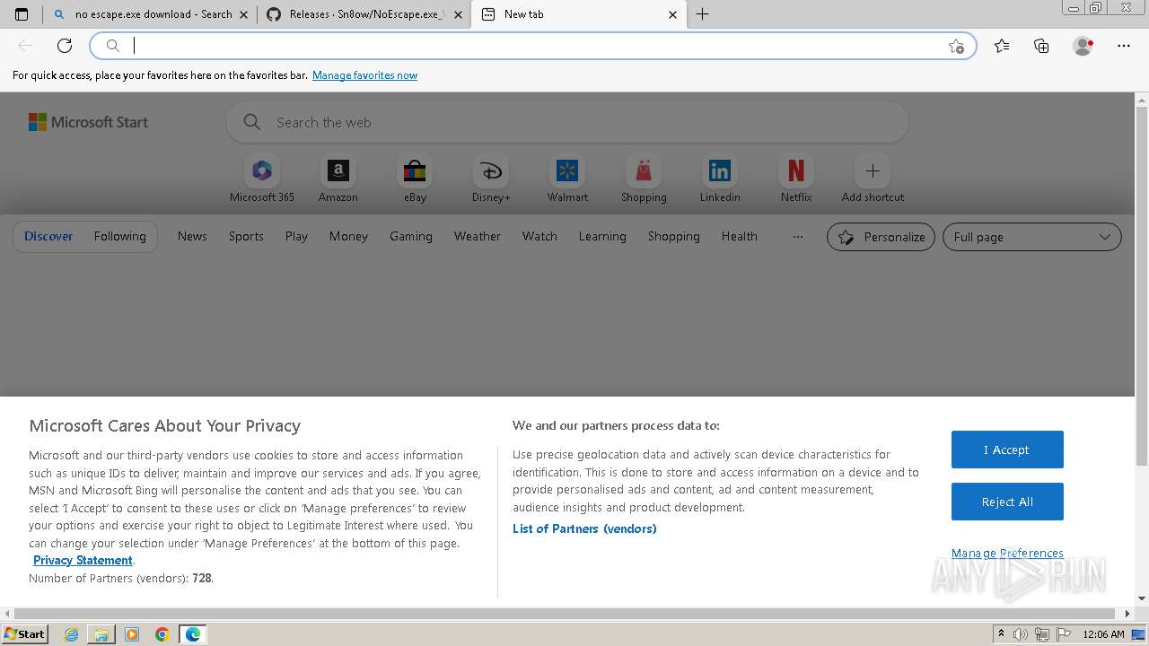Click the Reject All button
This screenshot has width=1149, height=646.
point(1007,502)
